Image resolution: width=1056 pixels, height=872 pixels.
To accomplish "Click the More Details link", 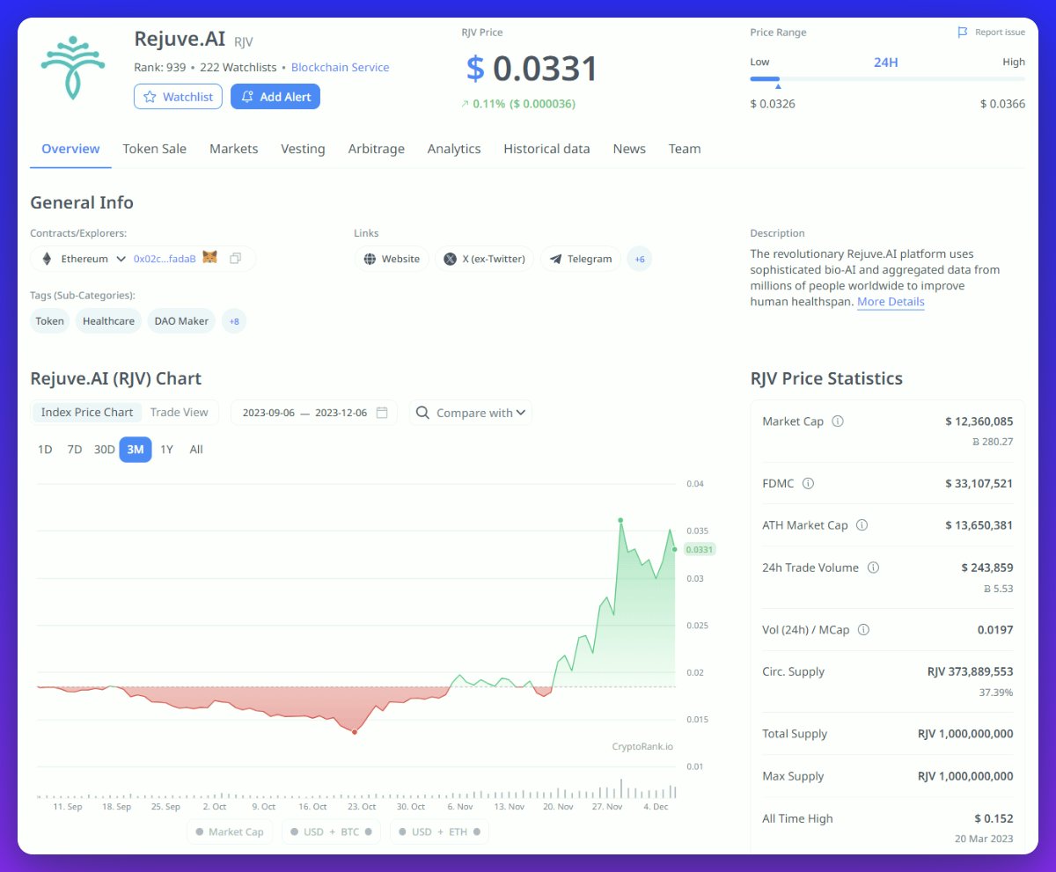I will coord(891,302).
